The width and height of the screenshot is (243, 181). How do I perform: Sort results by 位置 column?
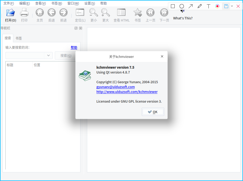[x=54, y=65]
